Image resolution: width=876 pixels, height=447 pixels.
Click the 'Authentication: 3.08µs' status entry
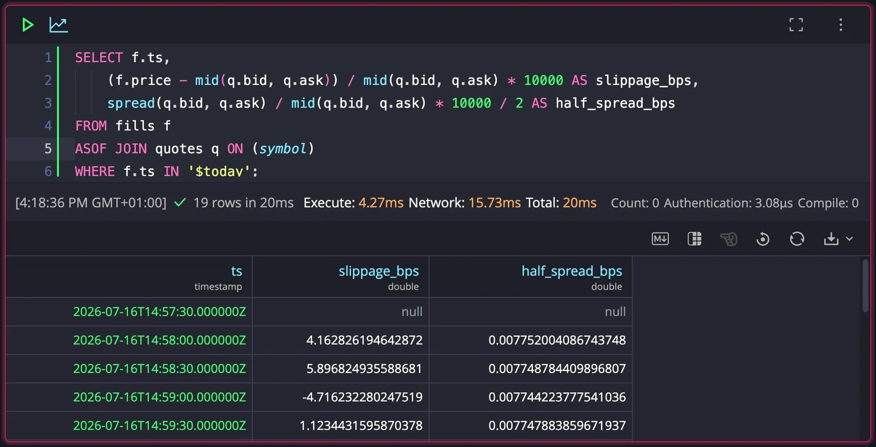[728, 203]
